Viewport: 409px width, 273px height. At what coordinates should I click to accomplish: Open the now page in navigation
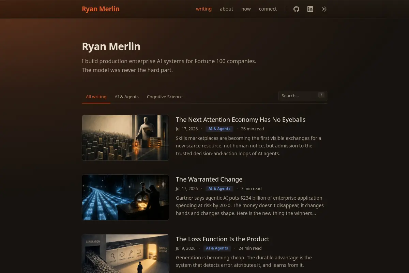(x=246, y=9)
